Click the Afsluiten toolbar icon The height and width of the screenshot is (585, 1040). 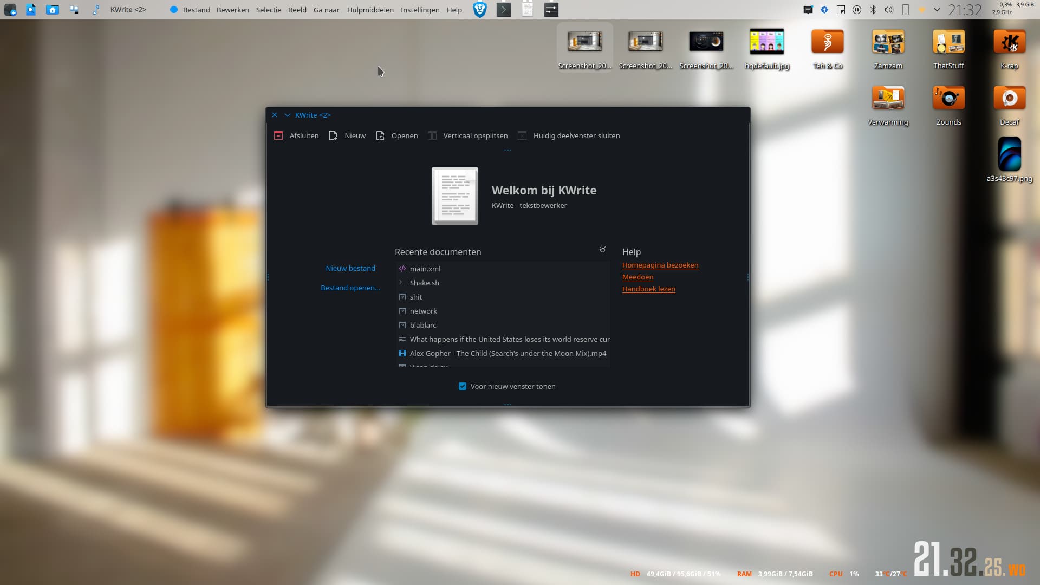[x=278, y=136]
